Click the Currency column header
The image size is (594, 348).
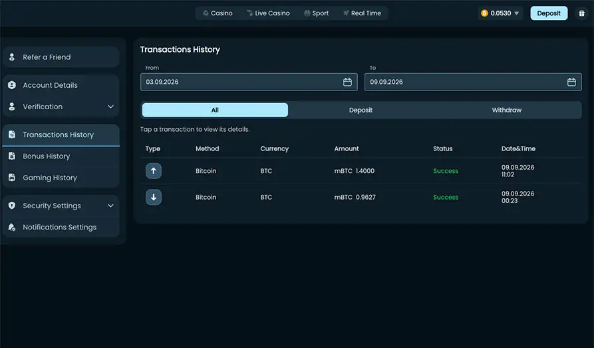pyautogui.click(x=274, y=148)
